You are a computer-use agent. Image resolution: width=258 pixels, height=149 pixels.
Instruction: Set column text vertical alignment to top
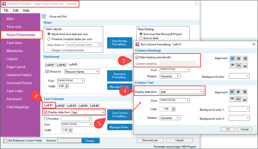point(232,99)
